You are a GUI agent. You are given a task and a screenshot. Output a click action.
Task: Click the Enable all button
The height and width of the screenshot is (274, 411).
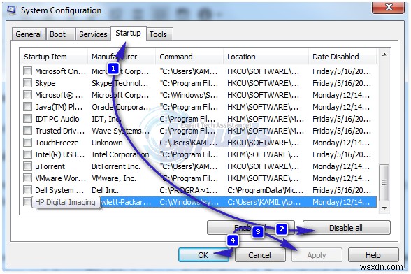pyautogui.click(x=250, y=228)
